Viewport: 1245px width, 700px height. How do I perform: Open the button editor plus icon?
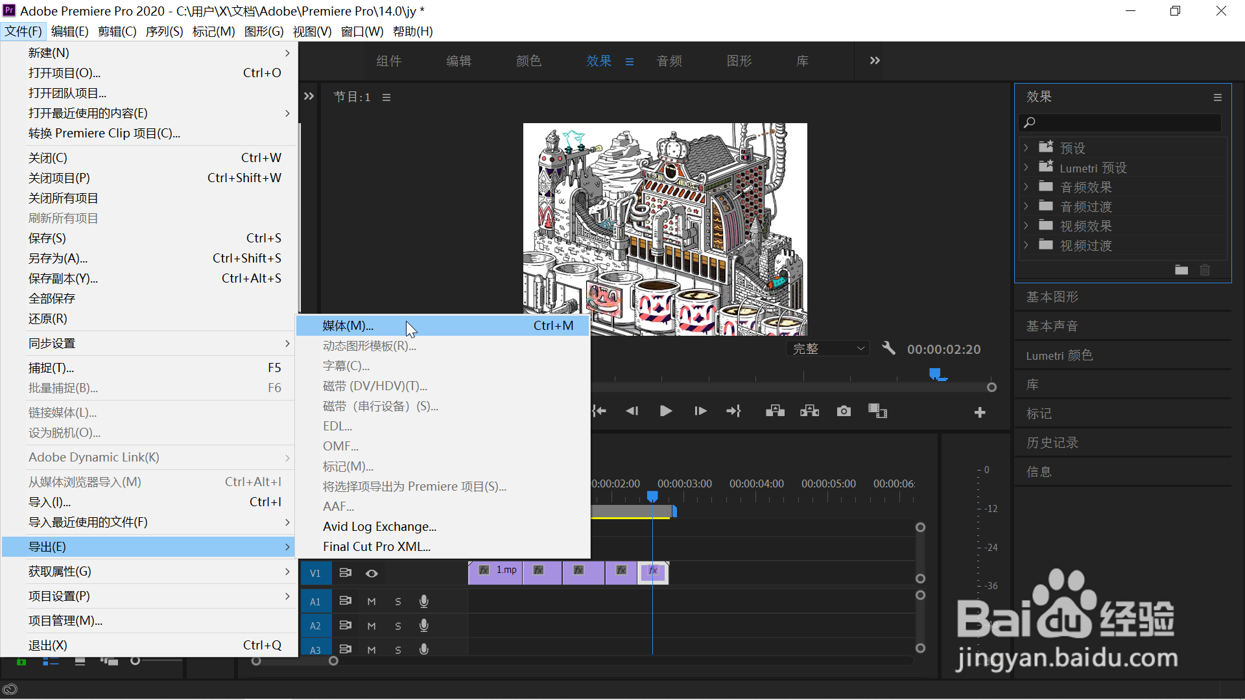pos(980,412)
